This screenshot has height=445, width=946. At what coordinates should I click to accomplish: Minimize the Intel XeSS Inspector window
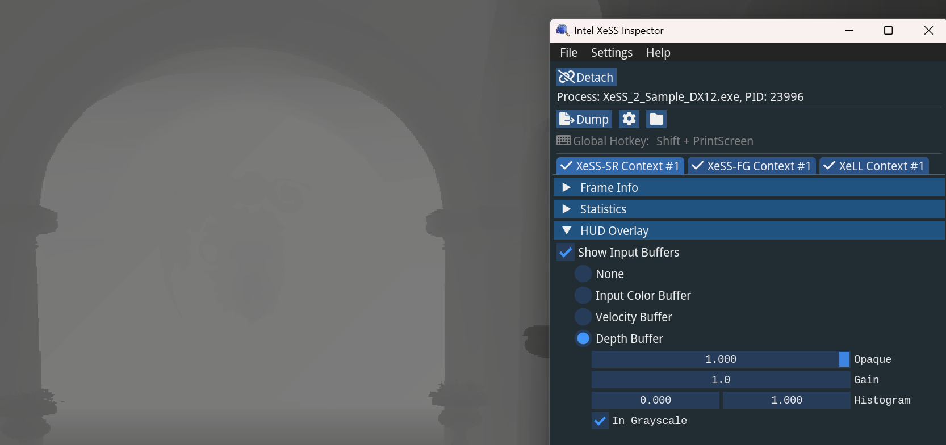[x=849, y=30]
